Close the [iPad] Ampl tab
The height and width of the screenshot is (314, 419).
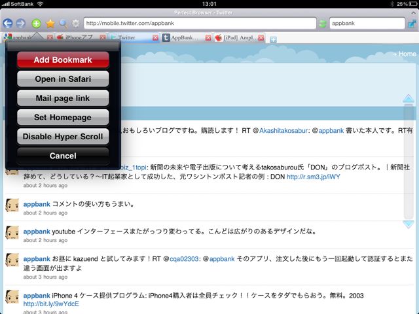point(261,38)
